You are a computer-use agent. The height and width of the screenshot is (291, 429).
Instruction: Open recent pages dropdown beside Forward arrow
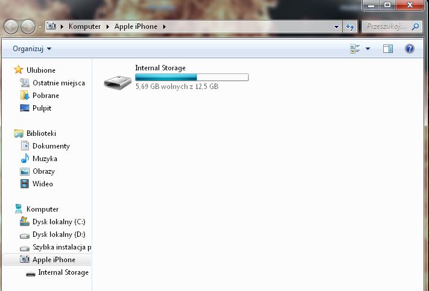click(40, 26)
